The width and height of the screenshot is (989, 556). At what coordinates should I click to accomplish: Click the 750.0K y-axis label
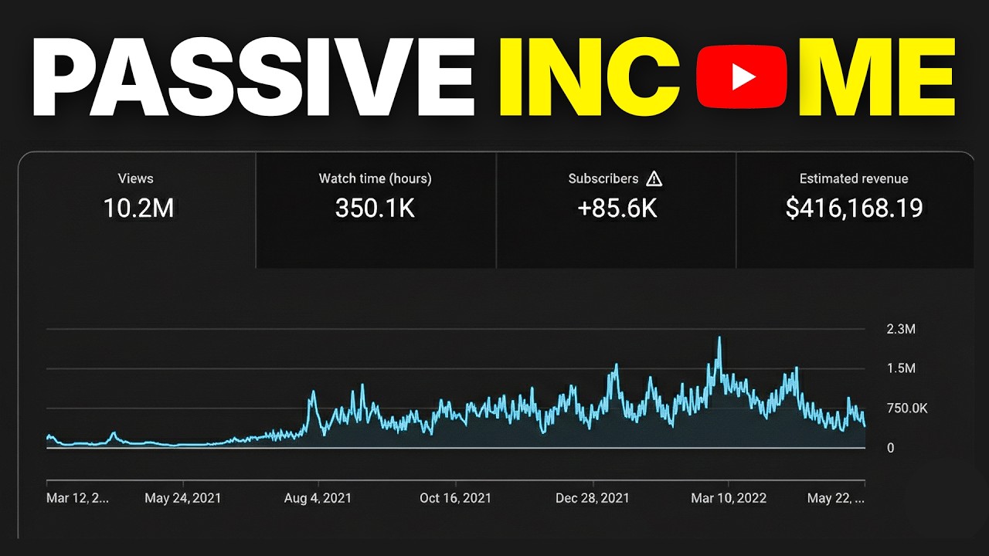907,409
